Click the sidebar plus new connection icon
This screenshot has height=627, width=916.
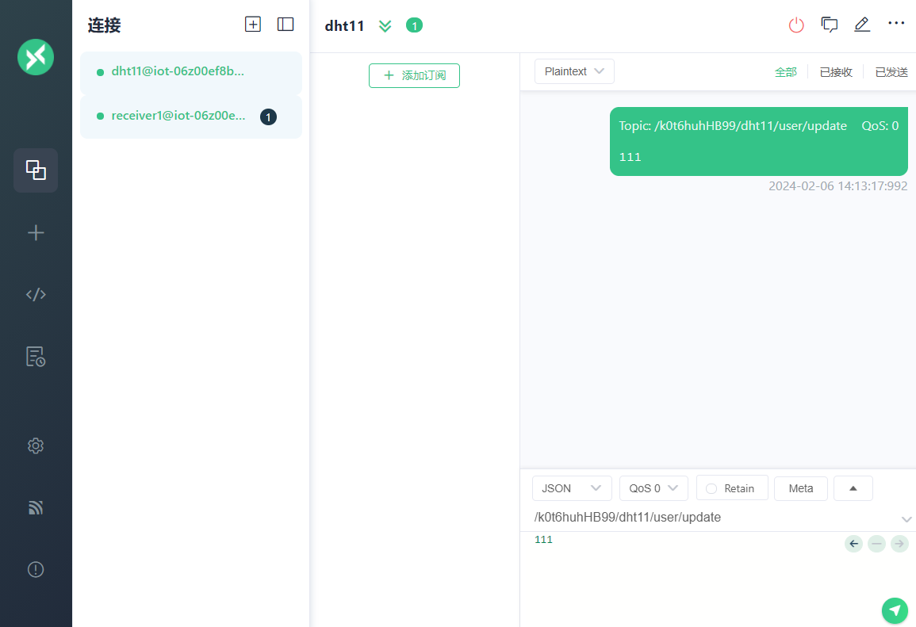point(36,233)
